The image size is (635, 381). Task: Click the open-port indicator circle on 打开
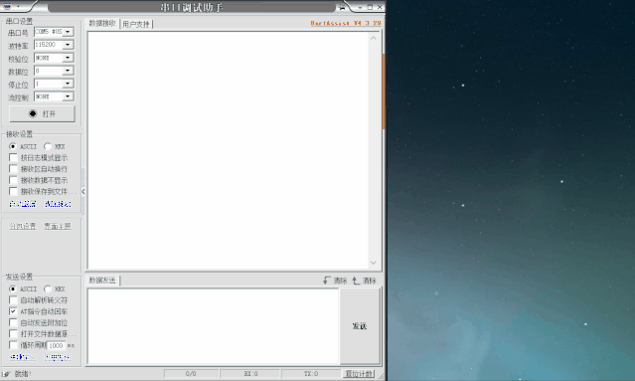point(33,113)
